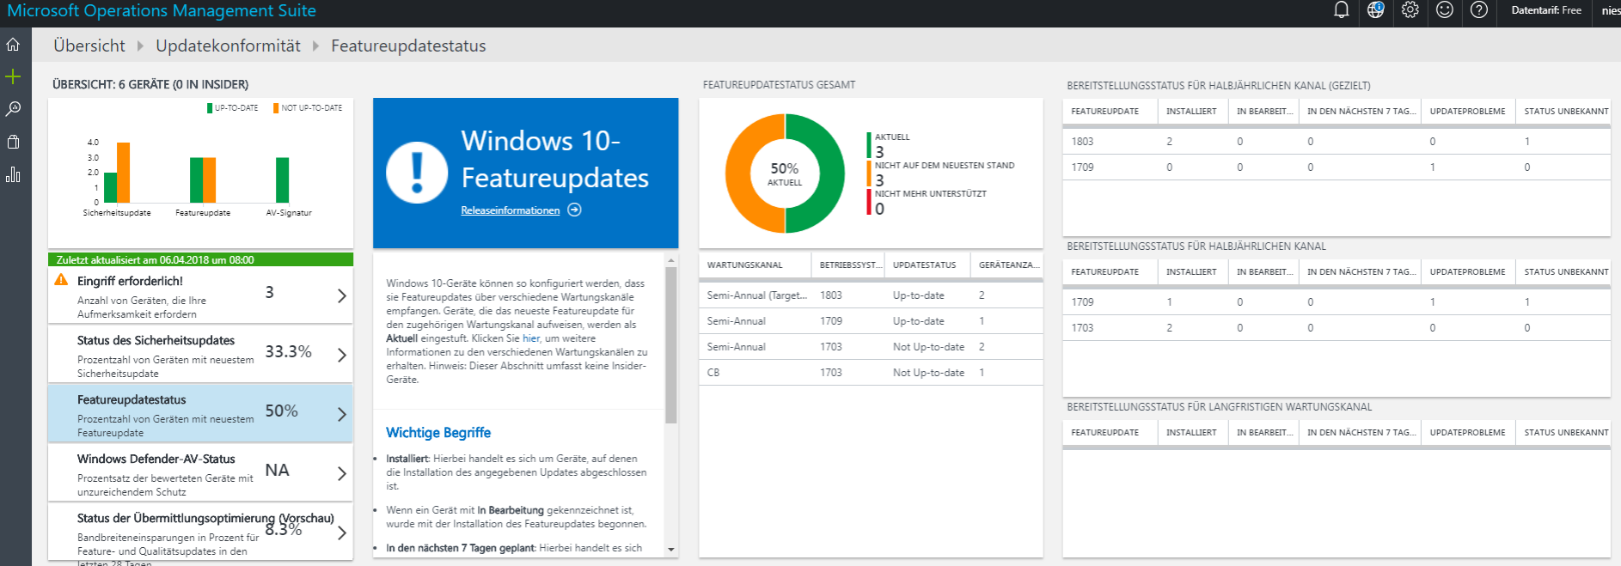Click the arrow circle next to Releaseinformationen
The width and height of the screenshot is (1621, 566).
[574, 210]
